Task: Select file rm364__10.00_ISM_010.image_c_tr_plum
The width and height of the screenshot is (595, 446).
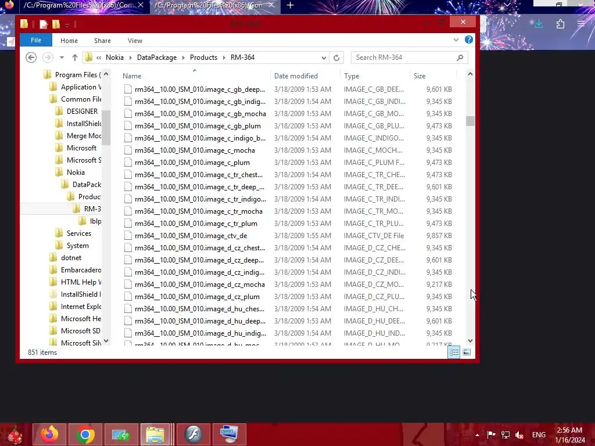Action: coord(196,224)
